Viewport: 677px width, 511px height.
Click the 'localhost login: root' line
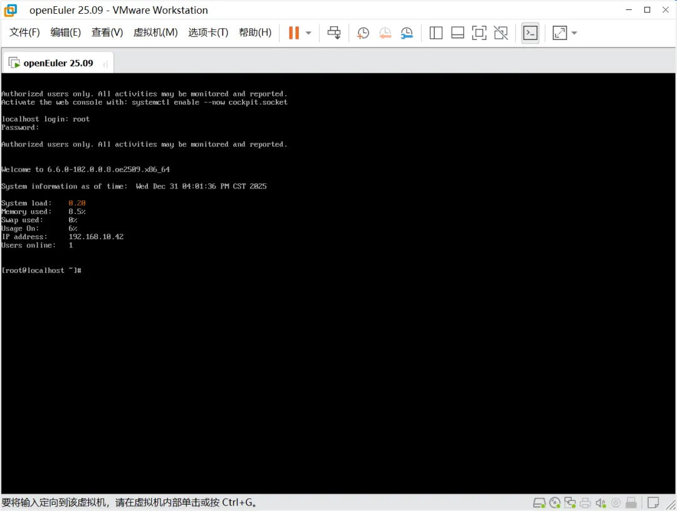[x=45, y=119]
